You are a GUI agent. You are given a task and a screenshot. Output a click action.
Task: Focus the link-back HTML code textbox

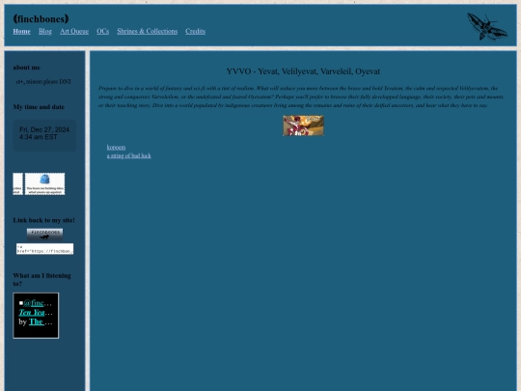[x=44, y=249]
